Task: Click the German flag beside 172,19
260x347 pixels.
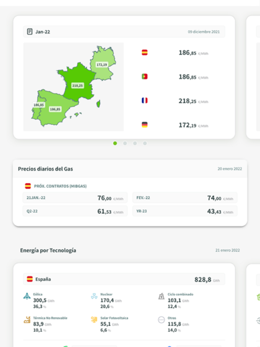Action: pyautogui.click(x=144, y=125)
